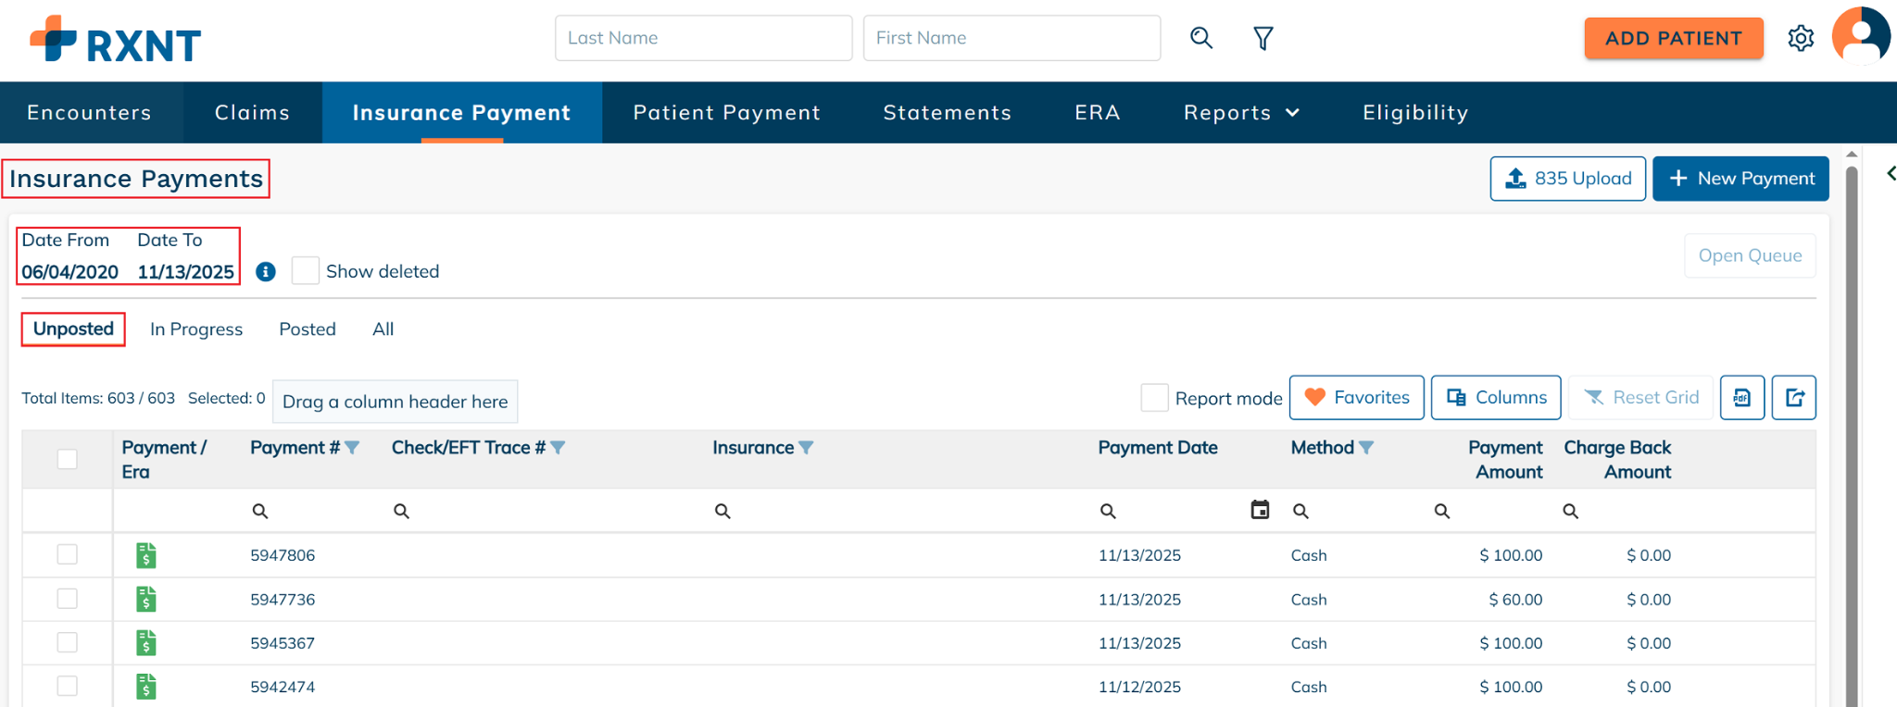Screen dimensions: 1897x707
Task: Click the export grid share icon
Action: [1793, 398]
